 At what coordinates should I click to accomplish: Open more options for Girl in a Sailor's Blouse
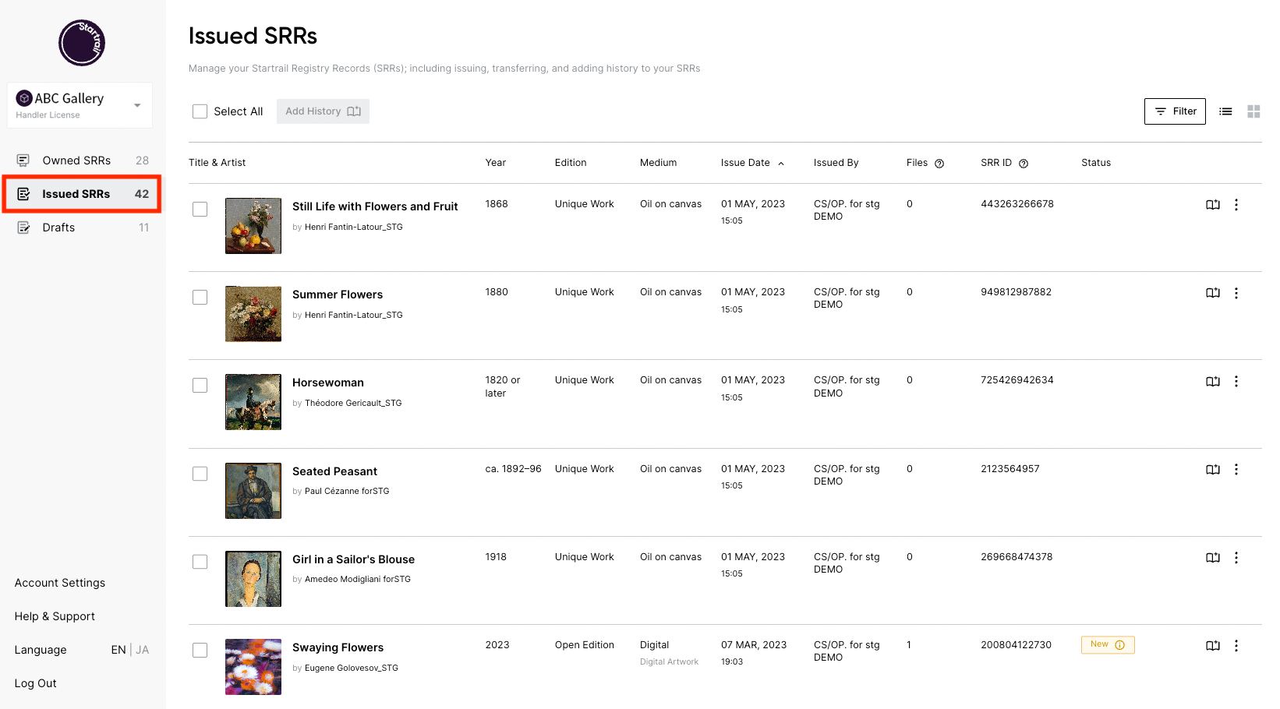click(1236, 558)
